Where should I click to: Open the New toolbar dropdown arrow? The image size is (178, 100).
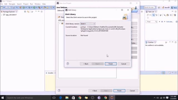pos(4,7)
